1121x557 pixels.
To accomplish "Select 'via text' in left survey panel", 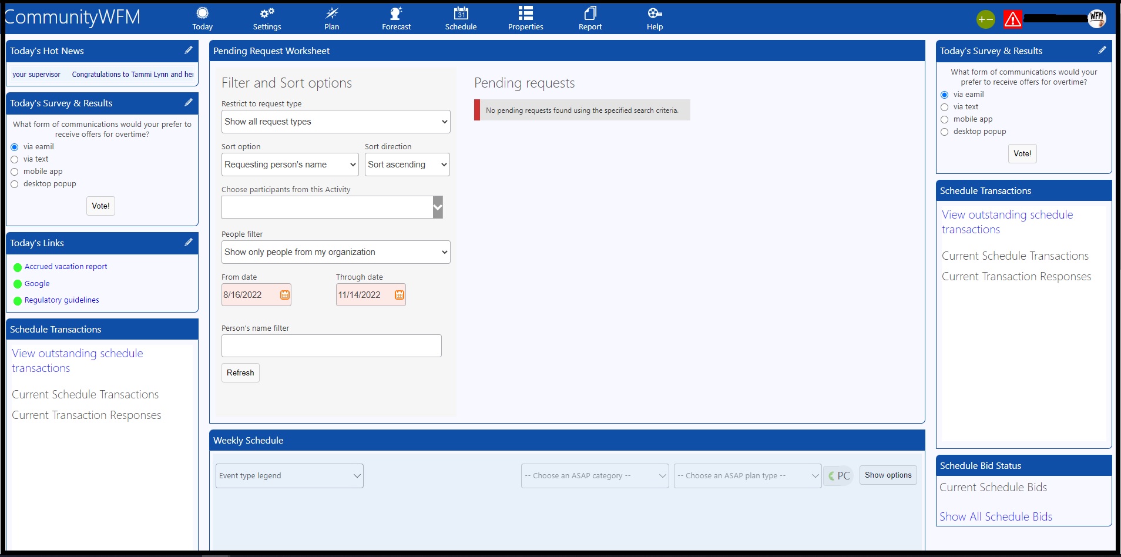I will tap(15, 159).
